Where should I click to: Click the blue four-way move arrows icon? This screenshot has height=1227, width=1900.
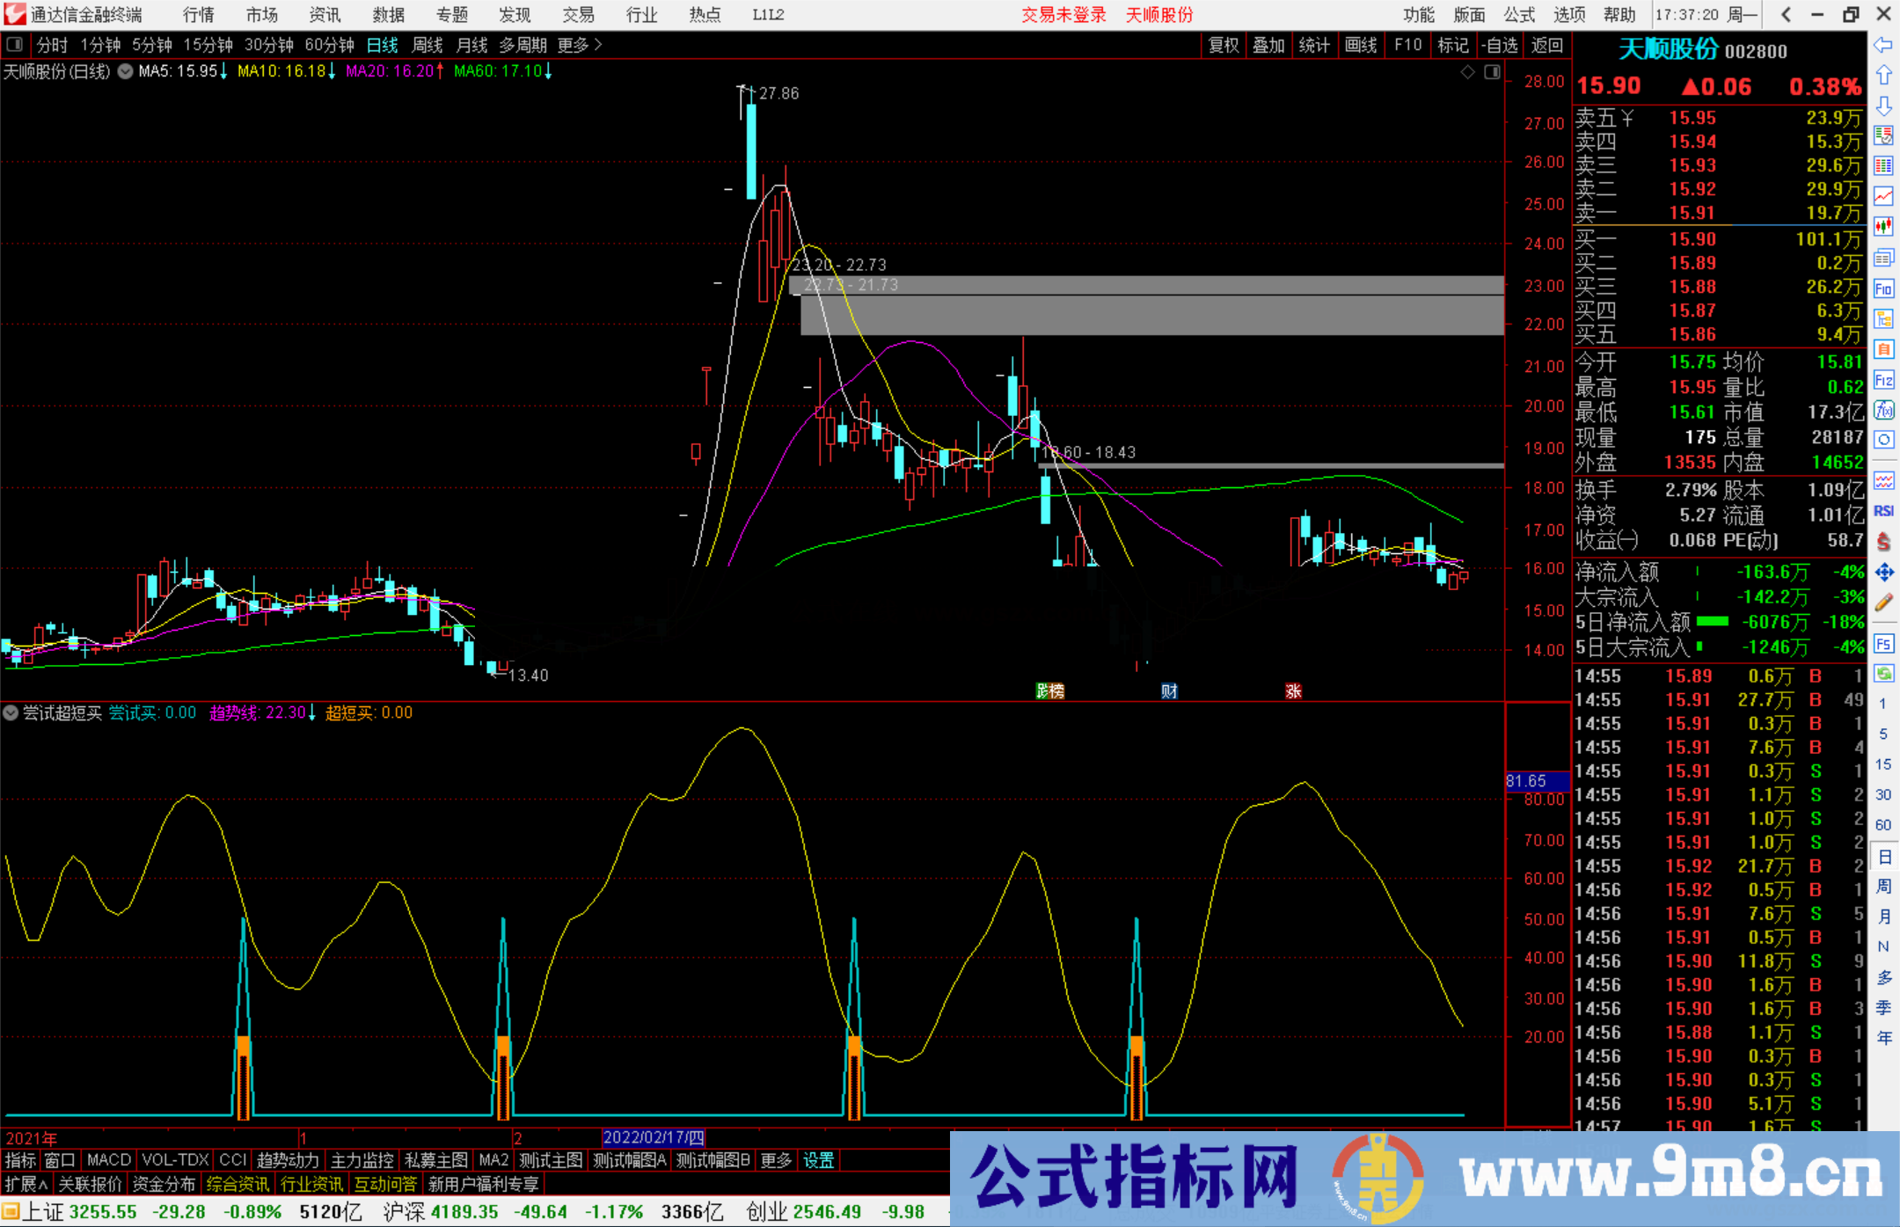coord(1883,572)
